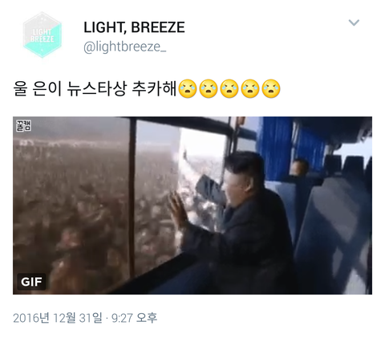This screenshot has height=338, width=385.
Task: Expand the tweet options chevron menu
Action: coord(354,22)
